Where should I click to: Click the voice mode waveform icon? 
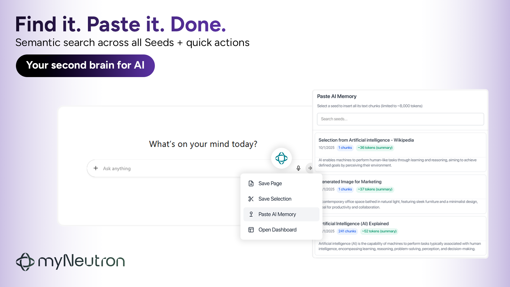pyautogui.click(x=310, y=168)
